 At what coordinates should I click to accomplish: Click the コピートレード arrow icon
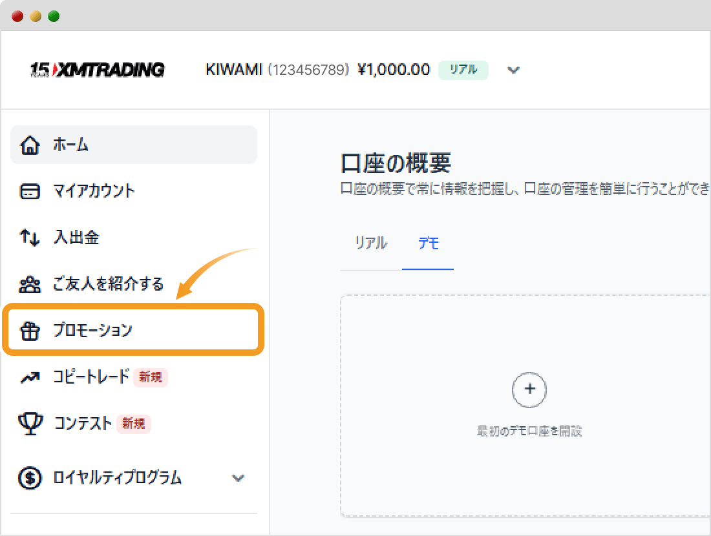coord(30,377)
